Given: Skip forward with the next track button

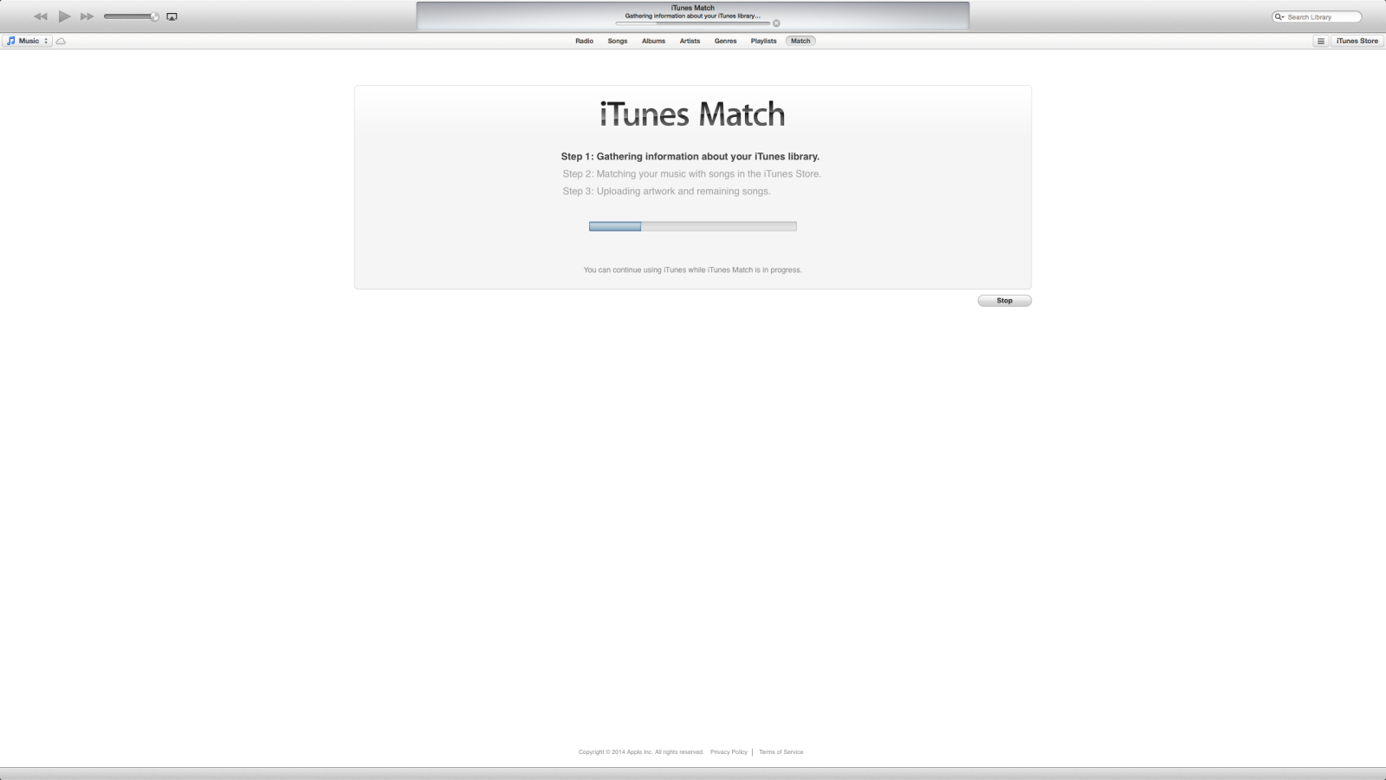Looking at the screenshot, I should 87,16.
